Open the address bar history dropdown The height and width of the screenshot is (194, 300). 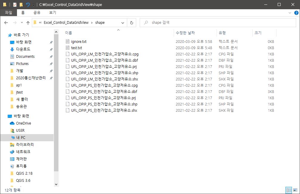pos(122,22)
